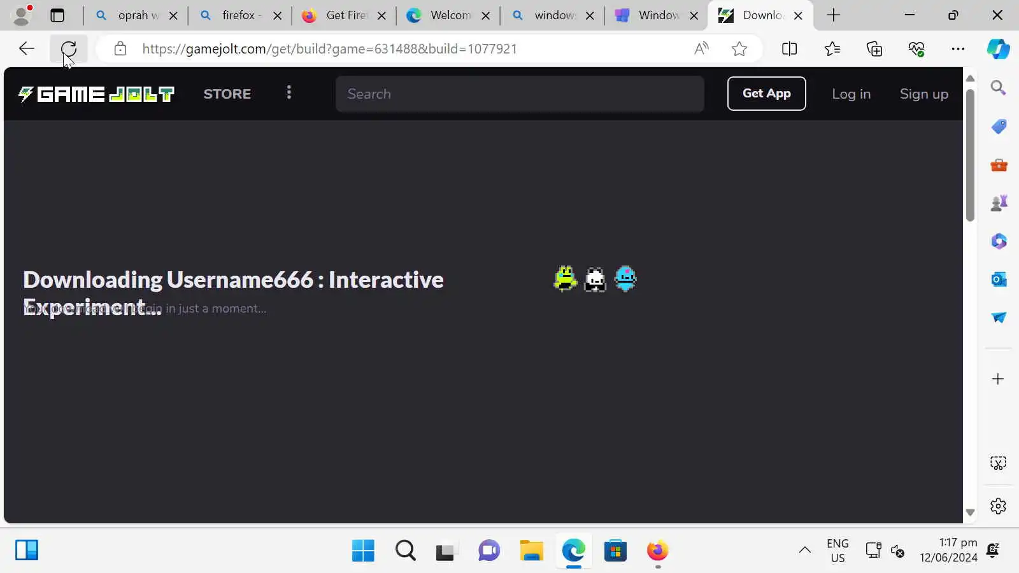The height and width of the screenshot is (573, 1019).
Task: Open Task View in taskbar
Action: pos(446,551)
